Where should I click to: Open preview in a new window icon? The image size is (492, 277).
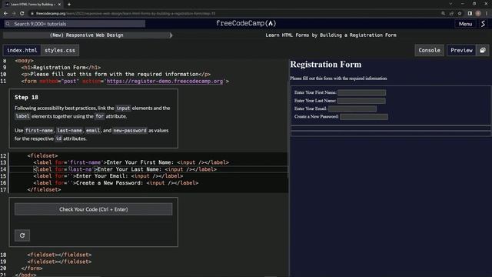(483, 50)
